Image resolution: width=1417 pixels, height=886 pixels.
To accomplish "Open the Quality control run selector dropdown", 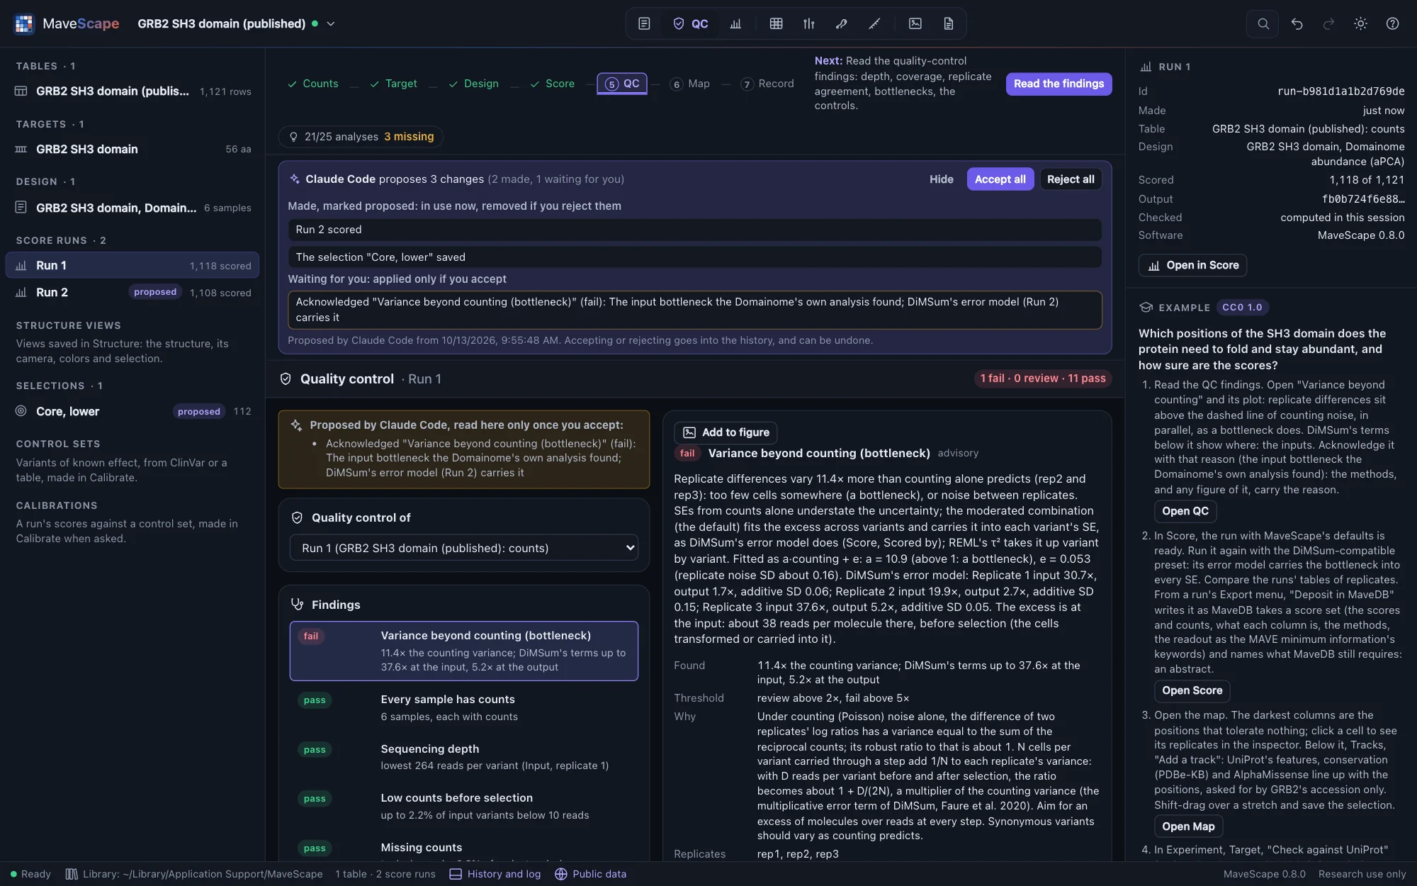I will click(x=463, y=548).
